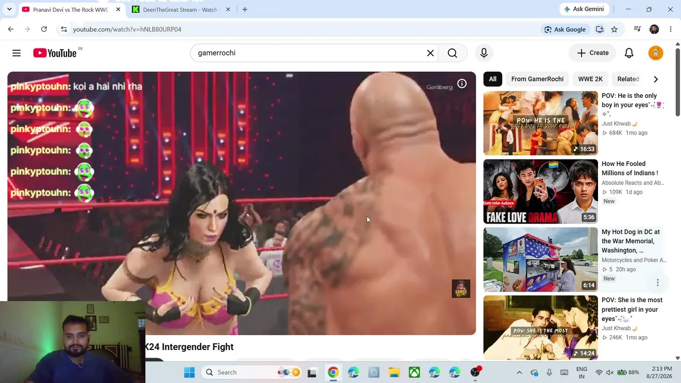Click the Ask Gemini button
The image size is (681, 383).
(x=584, y=9)
